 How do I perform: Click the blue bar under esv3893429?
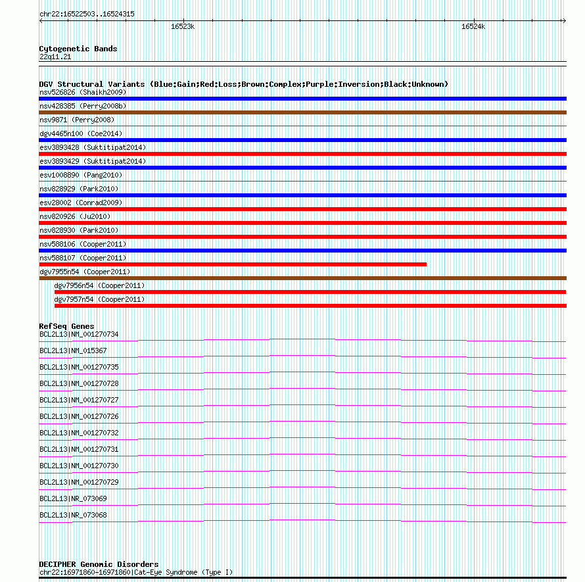point(302,168)
